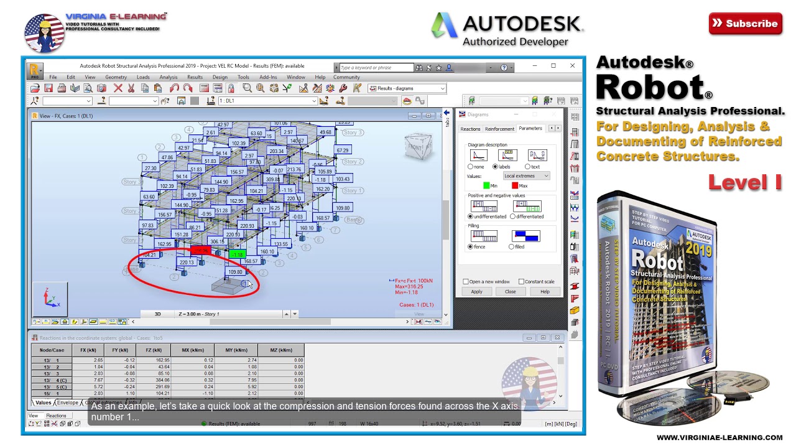
Task: Click the help question mark icon
Action: (504, 67)
